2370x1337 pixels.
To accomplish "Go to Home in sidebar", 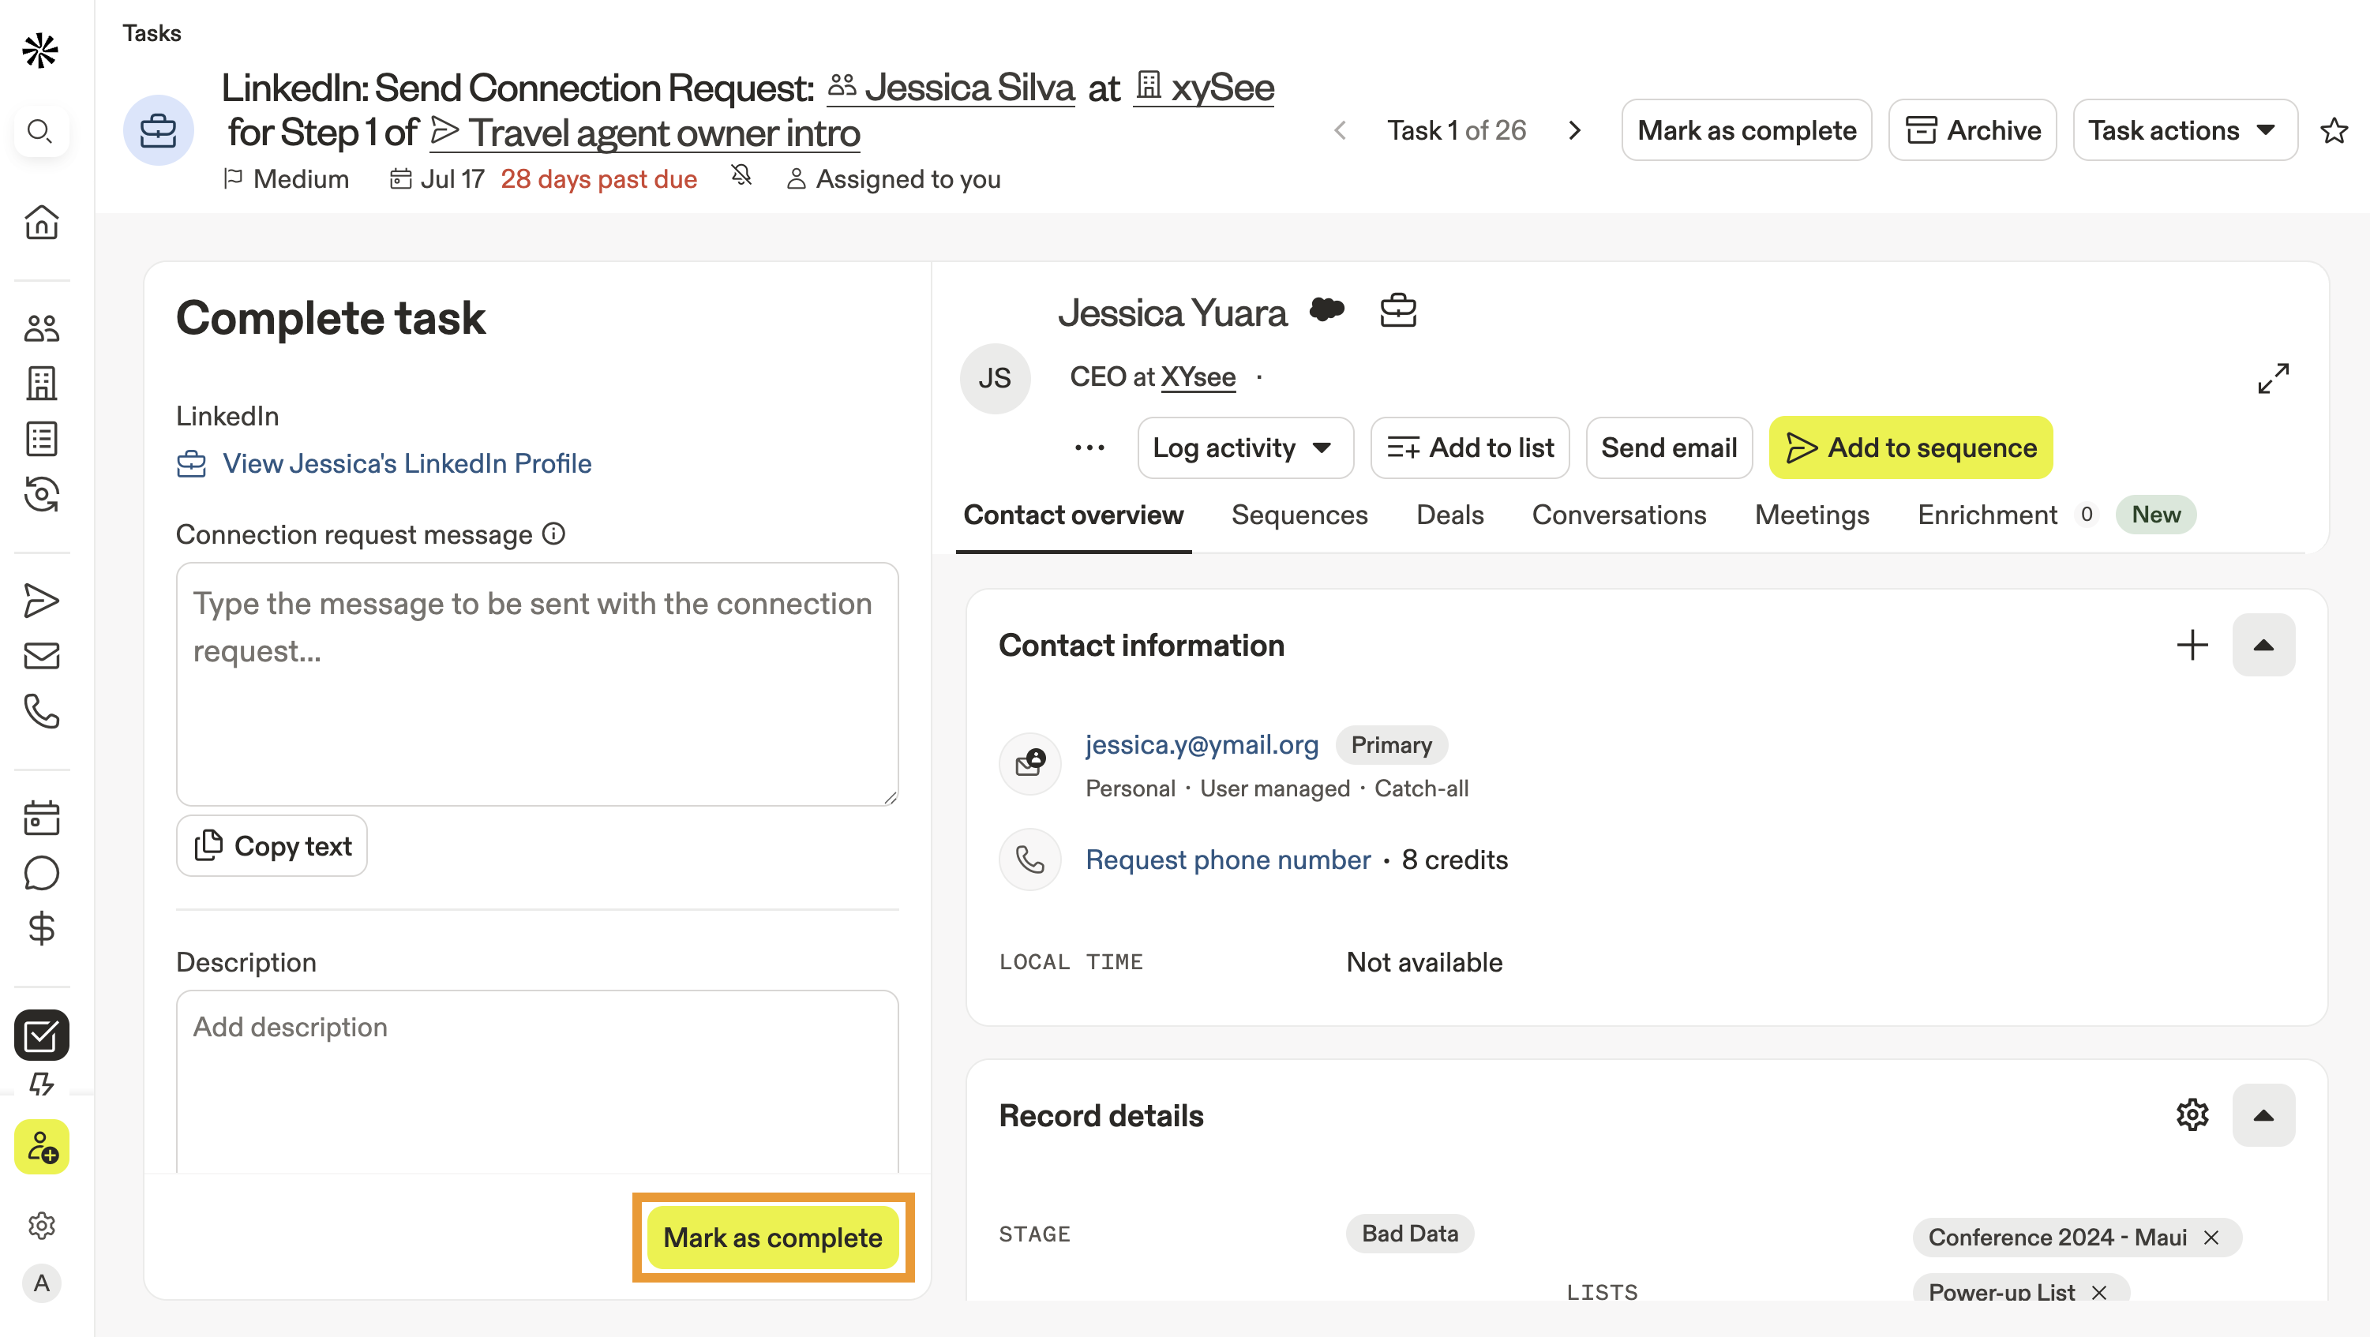I will pos(40,223).
